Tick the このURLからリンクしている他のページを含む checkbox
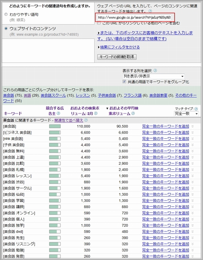This screenshot has width=203, height=260. point(99,23)
